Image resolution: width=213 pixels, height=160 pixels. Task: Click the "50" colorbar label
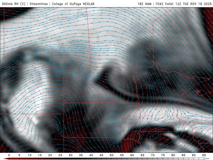point(112,155)
